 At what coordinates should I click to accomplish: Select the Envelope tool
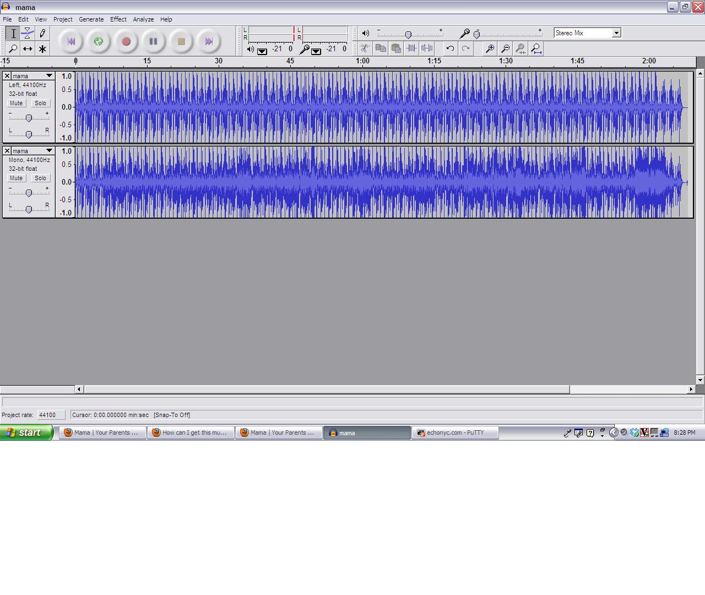coord(28,34)
